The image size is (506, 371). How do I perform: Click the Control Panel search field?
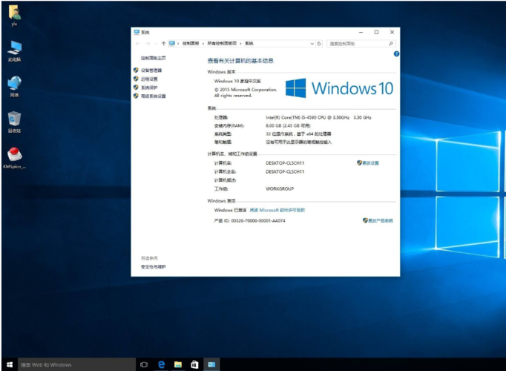tap(361, 44)
